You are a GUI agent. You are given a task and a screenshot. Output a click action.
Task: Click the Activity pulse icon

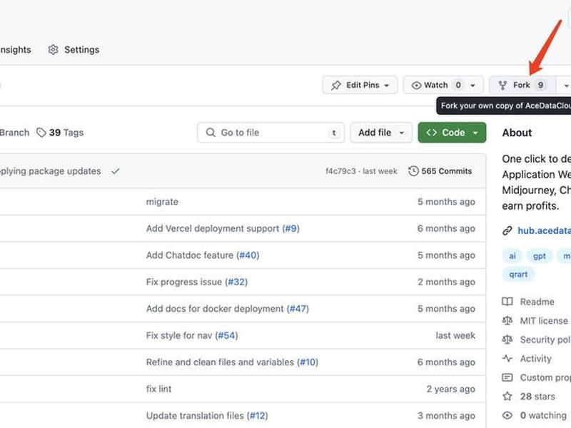[507, 359]
